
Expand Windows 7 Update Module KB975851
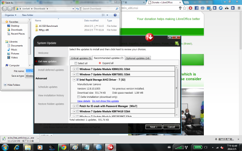[74, 74]
